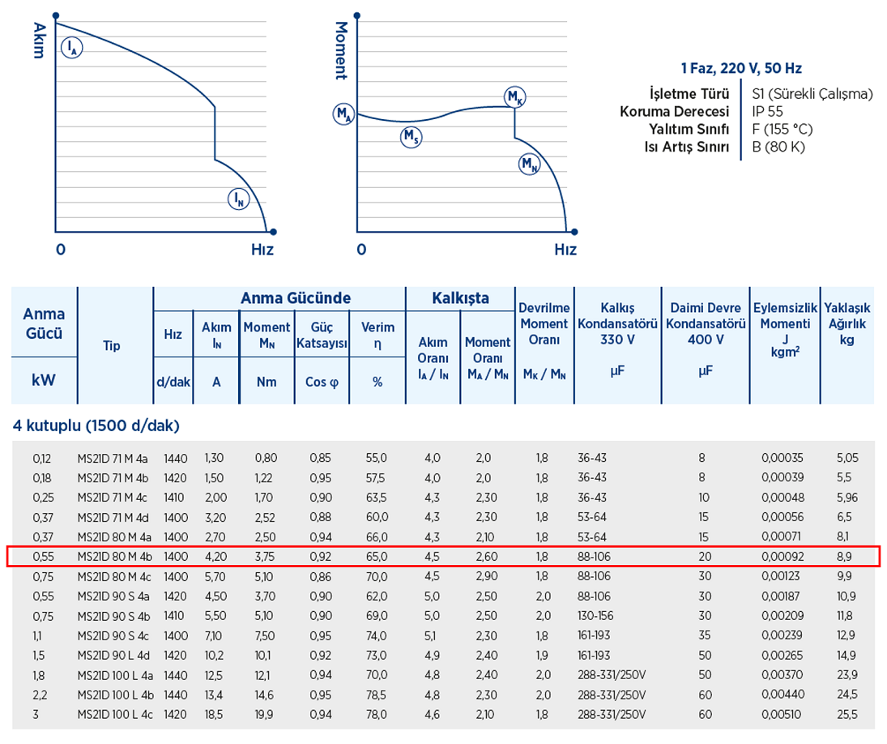Select the "IP 55" value

click(x=768, y=112)
